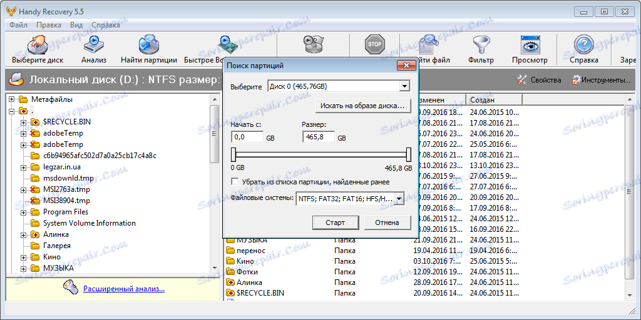Click the Найти файл search icon
Image resolution: width=641 pixels, height=320 pixels.
(429, 44)
